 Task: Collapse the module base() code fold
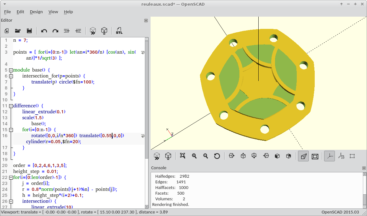11,70
